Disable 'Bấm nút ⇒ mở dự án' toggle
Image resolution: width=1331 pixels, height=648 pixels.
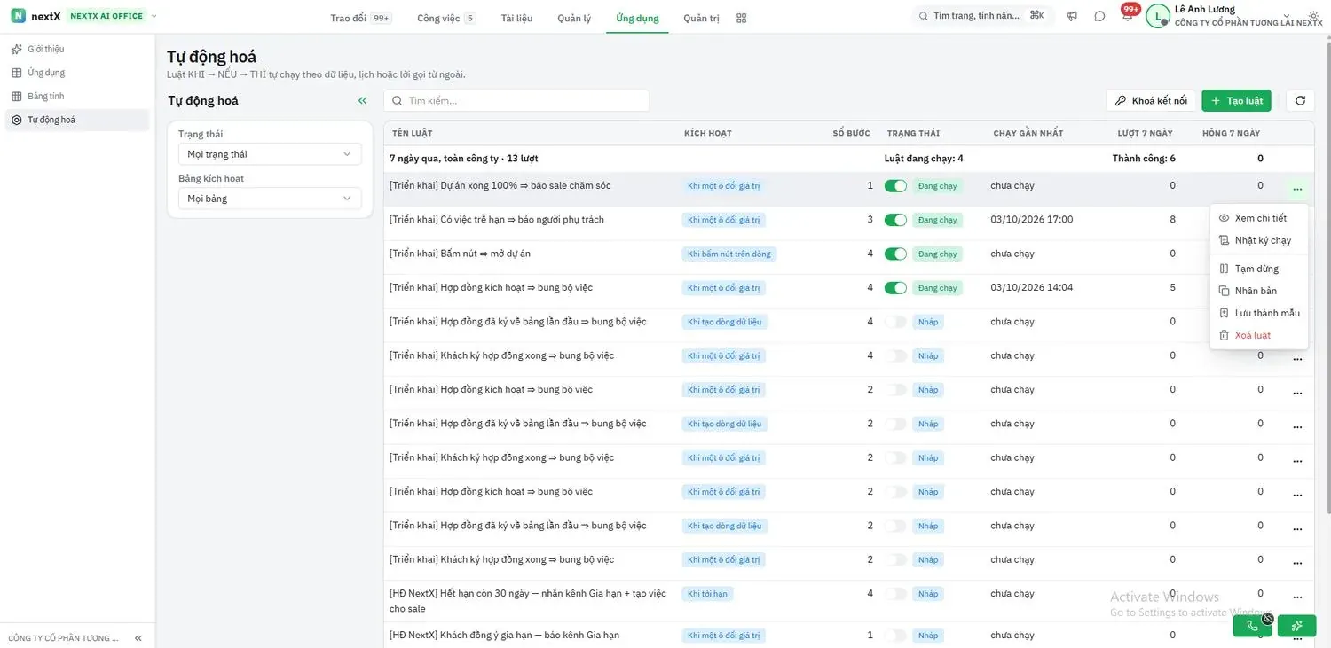[x=895, y=254]
